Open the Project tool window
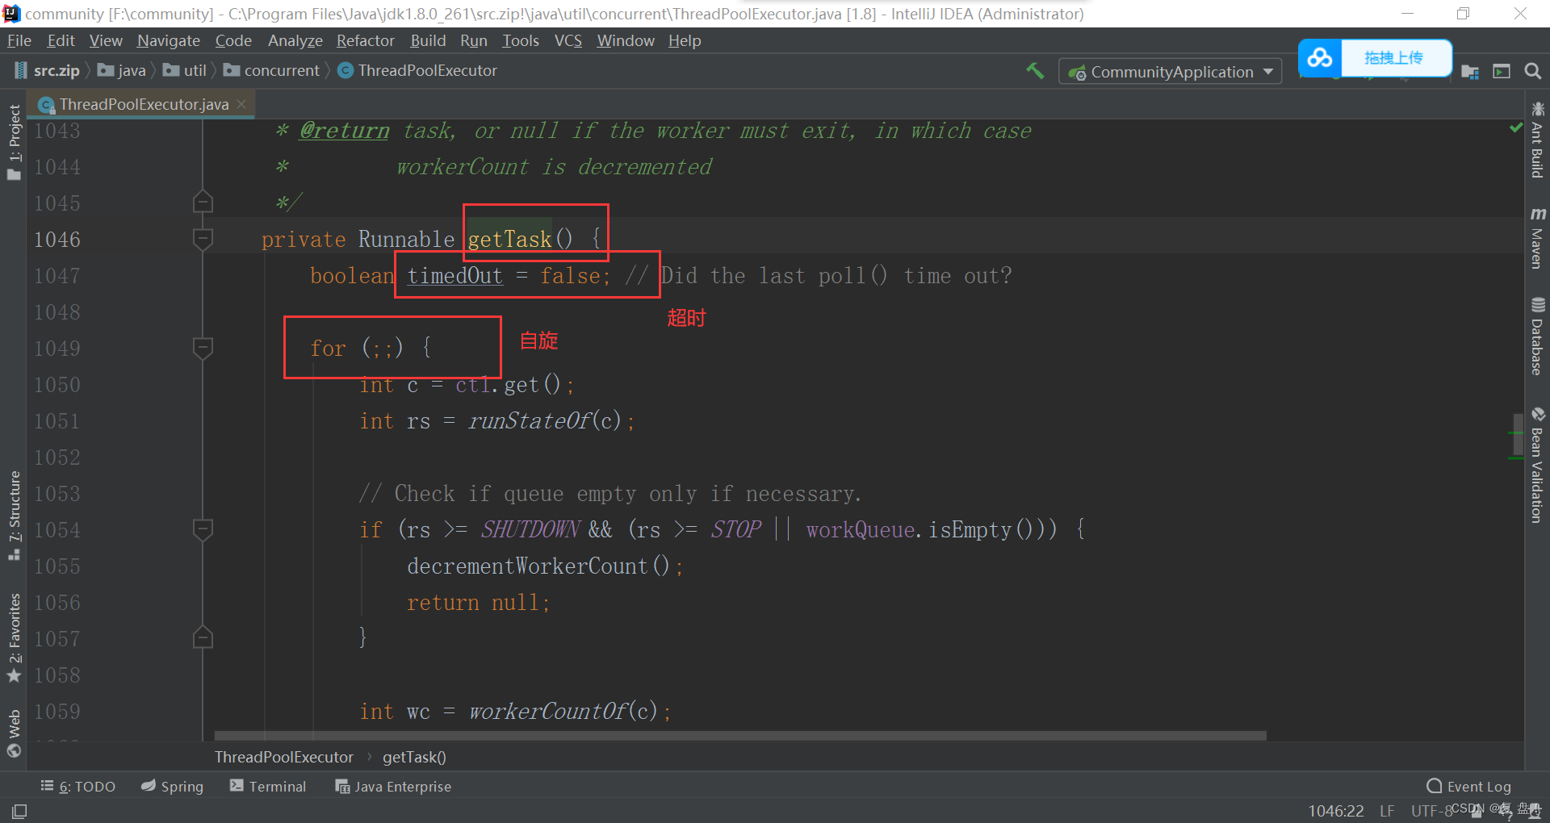 click(14, 143)
